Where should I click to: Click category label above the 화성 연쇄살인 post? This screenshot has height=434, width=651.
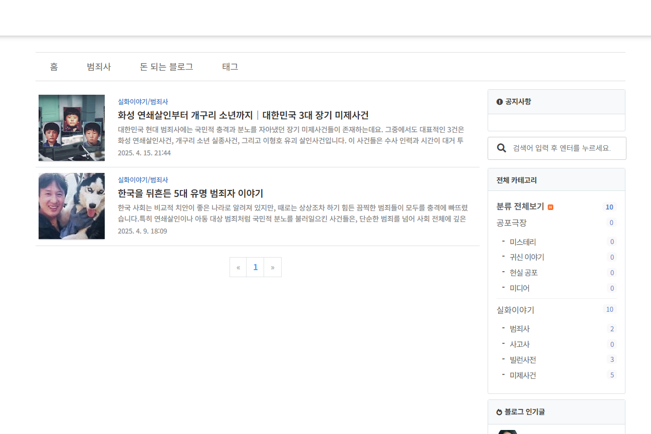coord(143,102)
